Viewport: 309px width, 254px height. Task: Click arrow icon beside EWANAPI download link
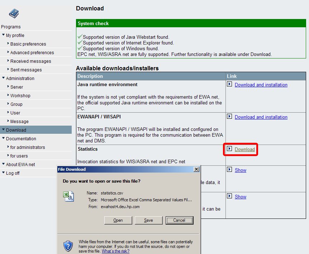(230, 117)
